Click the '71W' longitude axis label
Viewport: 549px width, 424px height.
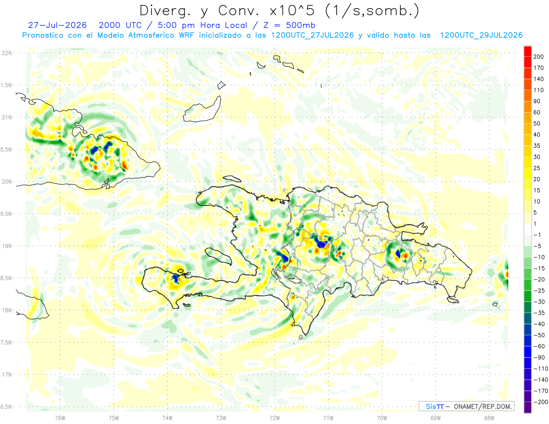point(328,418)
